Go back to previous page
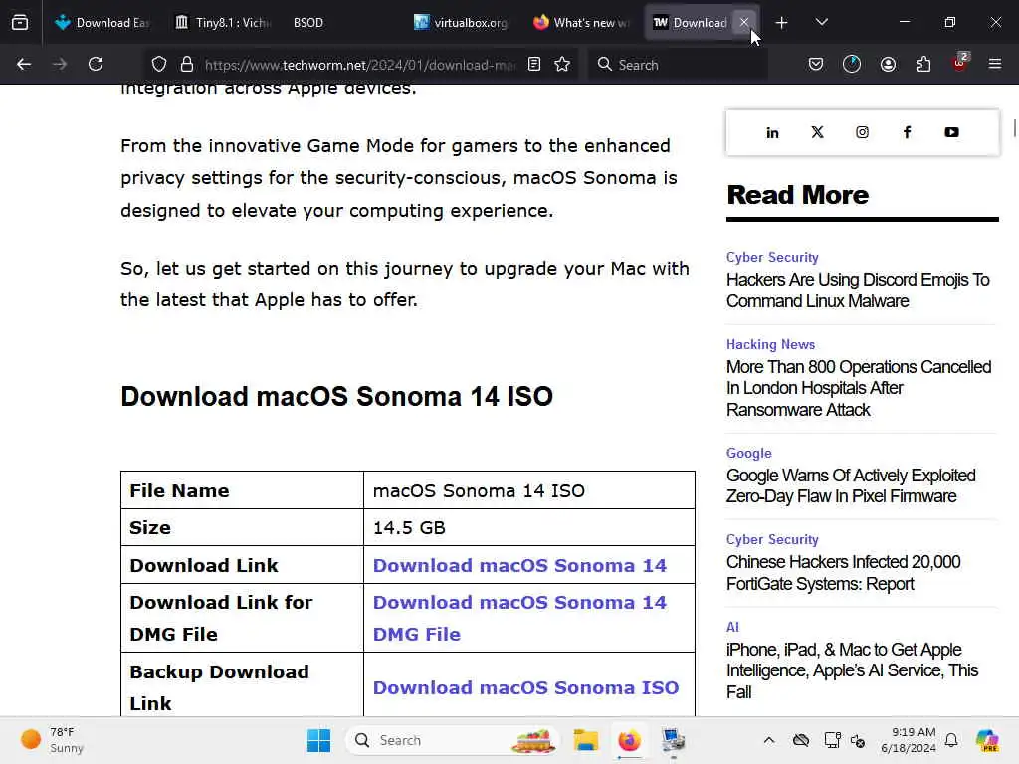Image resolution: width=1019 pixels, height=764 pixels. 24,64
